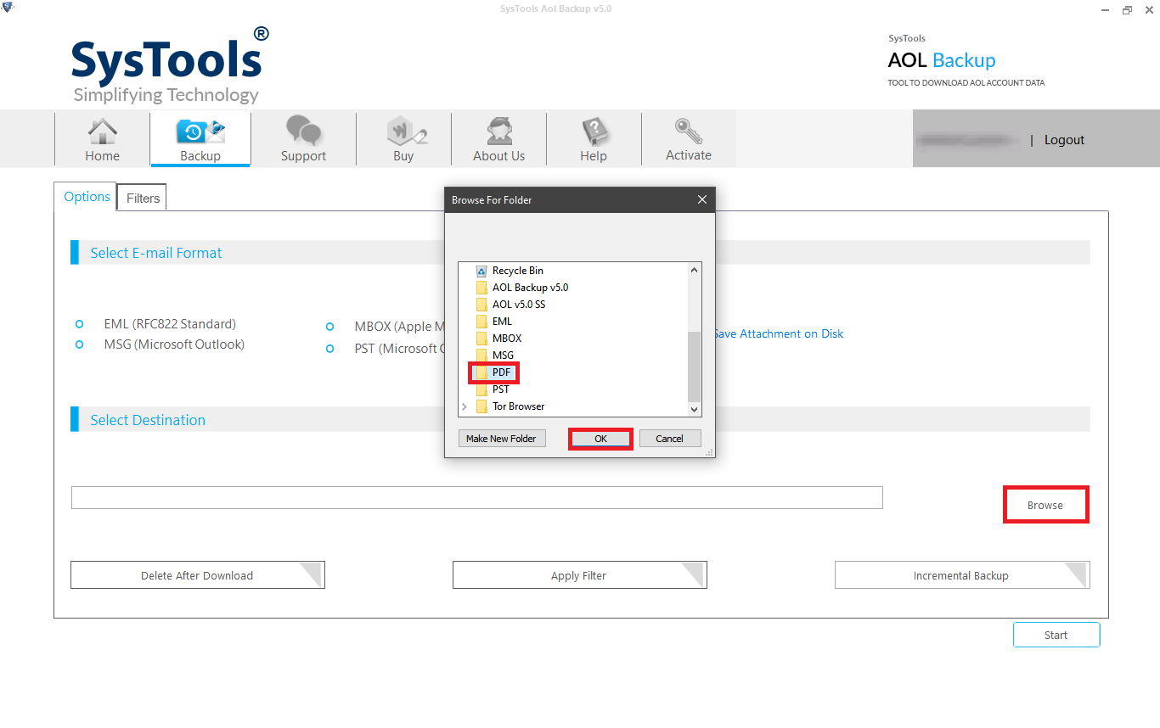
Task: Select the MSG folder name
Action: pyautogui.click(x=503, y=356)
